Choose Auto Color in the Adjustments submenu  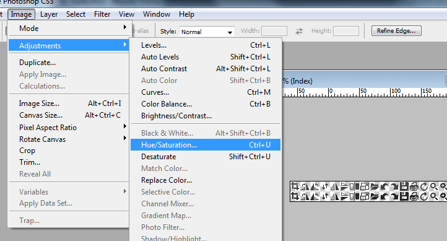[x=206, y=81]
